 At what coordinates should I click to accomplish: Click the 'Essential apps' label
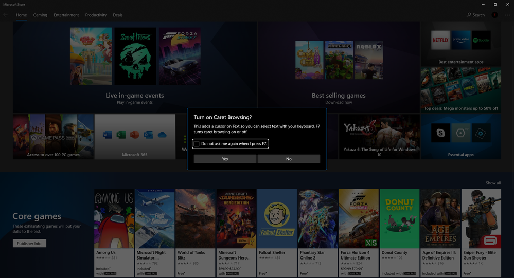(x=461, y=155)
